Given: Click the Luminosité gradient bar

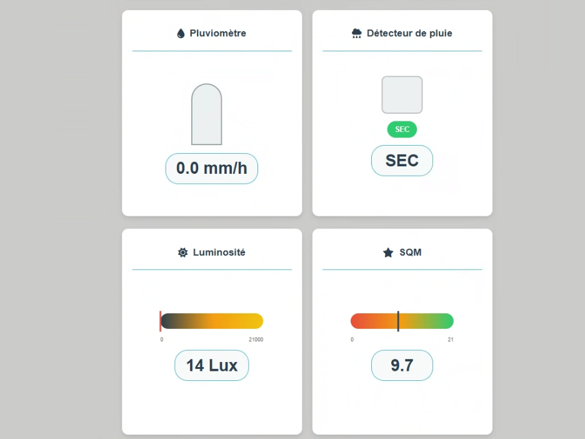Looking at the screenshot, I should click(212, 321).
